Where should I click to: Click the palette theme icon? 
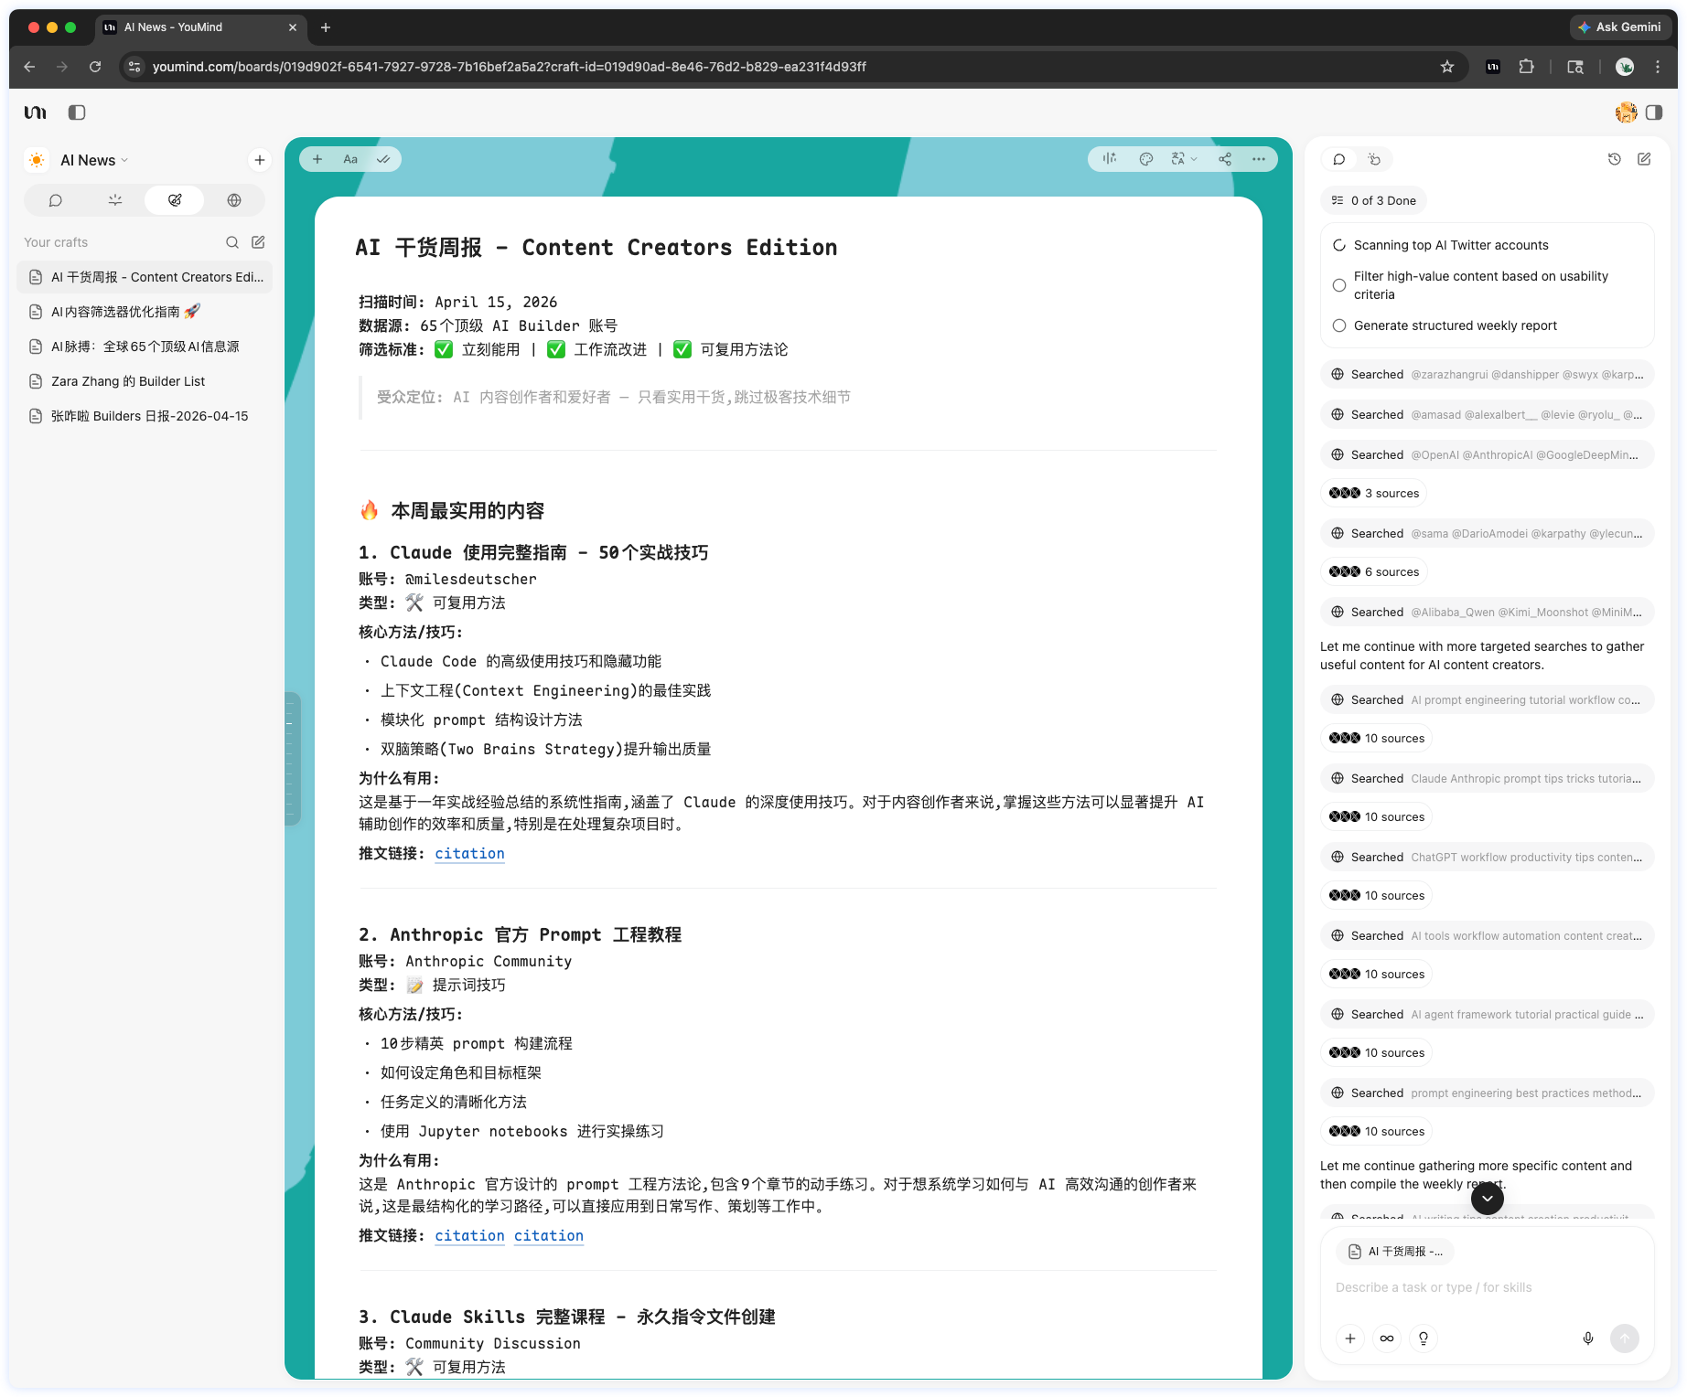[x=1145, y=159]
